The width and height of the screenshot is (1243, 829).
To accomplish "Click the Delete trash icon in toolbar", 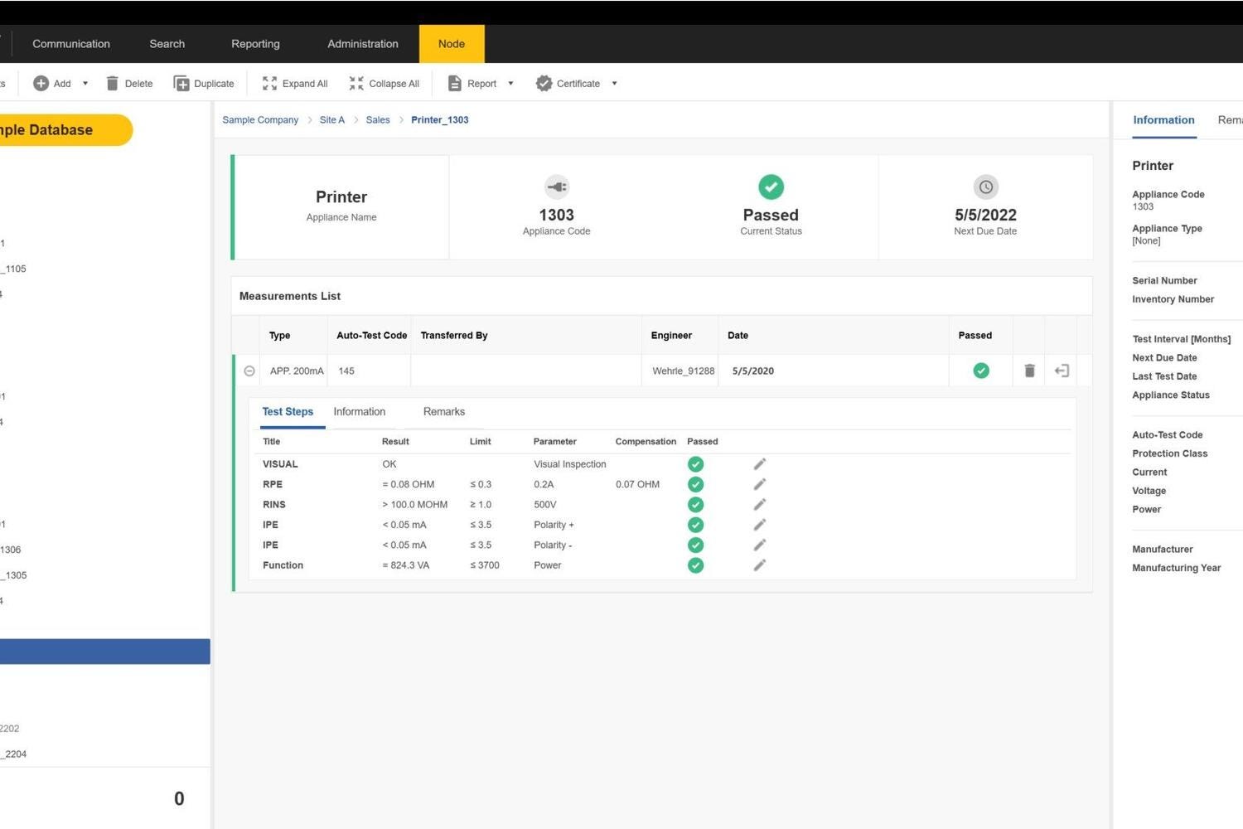I will 113,84.
